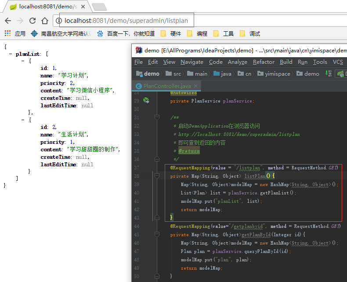Open the Build menu in IDEA
The width and height of the screenshot is (347, 282).
pos(286,62)
